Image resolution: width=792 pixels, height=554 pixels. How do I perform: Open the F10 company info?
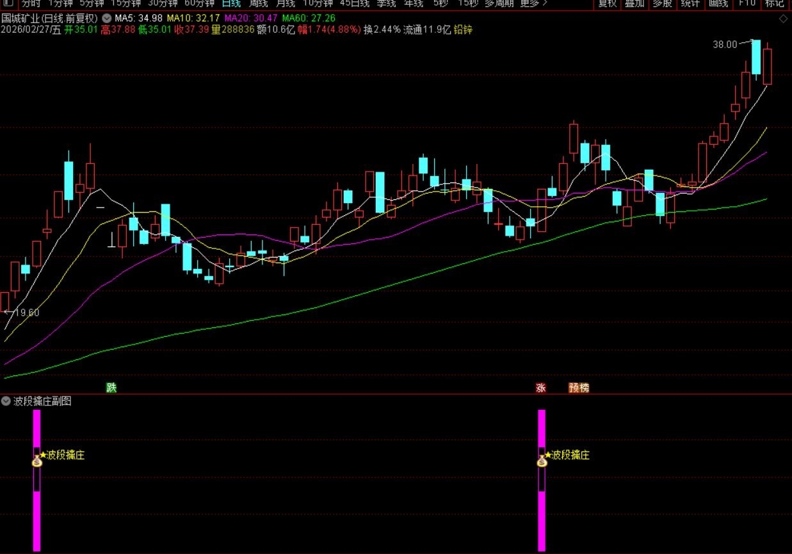747,3
